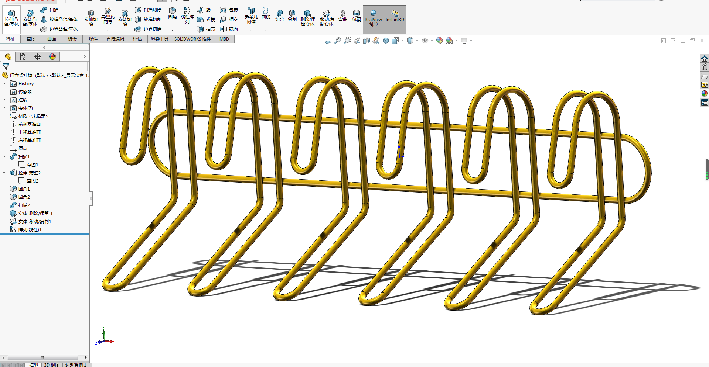The width and height of the screenshot is (709, 367).
Task: Open the 运动算例1 motion study tab
Action: coord(76,365)
